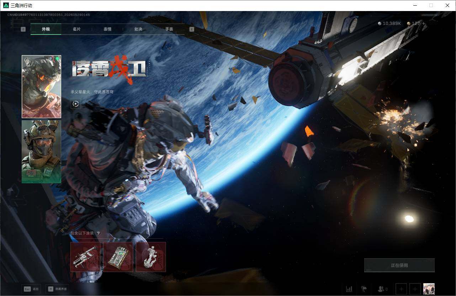The height and width of the screenshot is (296, 456).
Task: Click the 10,389K currency balance
Action: tap(389, 23)
